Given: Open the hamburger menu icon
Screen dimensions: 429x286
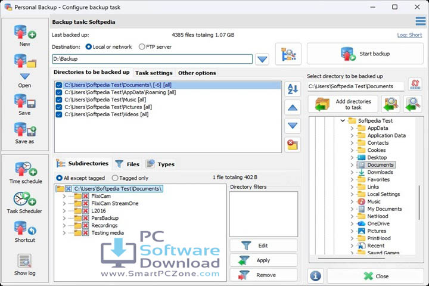Looking at the screenshot, I should click(x=420, y=21).
